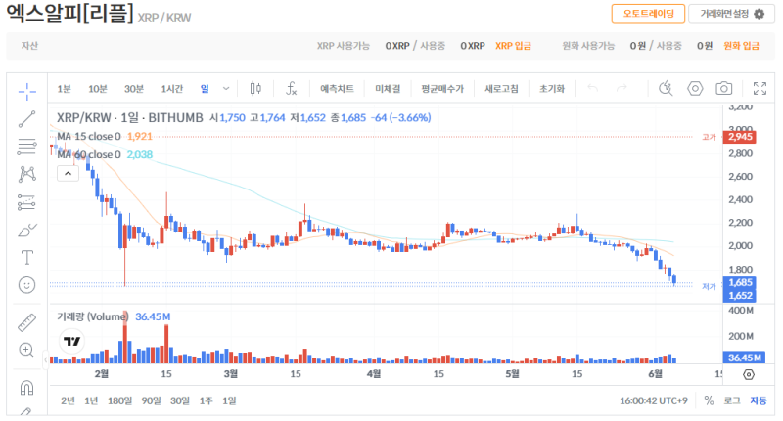Click 새로고침 to refresh chart

point(501,89)
